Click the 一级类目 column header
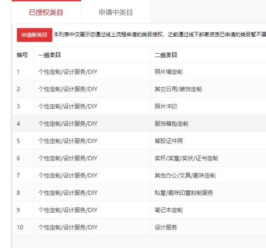 (49, 55)
